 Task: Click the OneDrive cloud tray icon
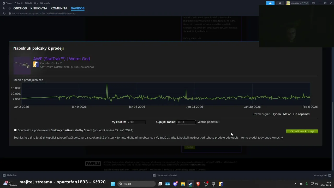pos(301,184)
